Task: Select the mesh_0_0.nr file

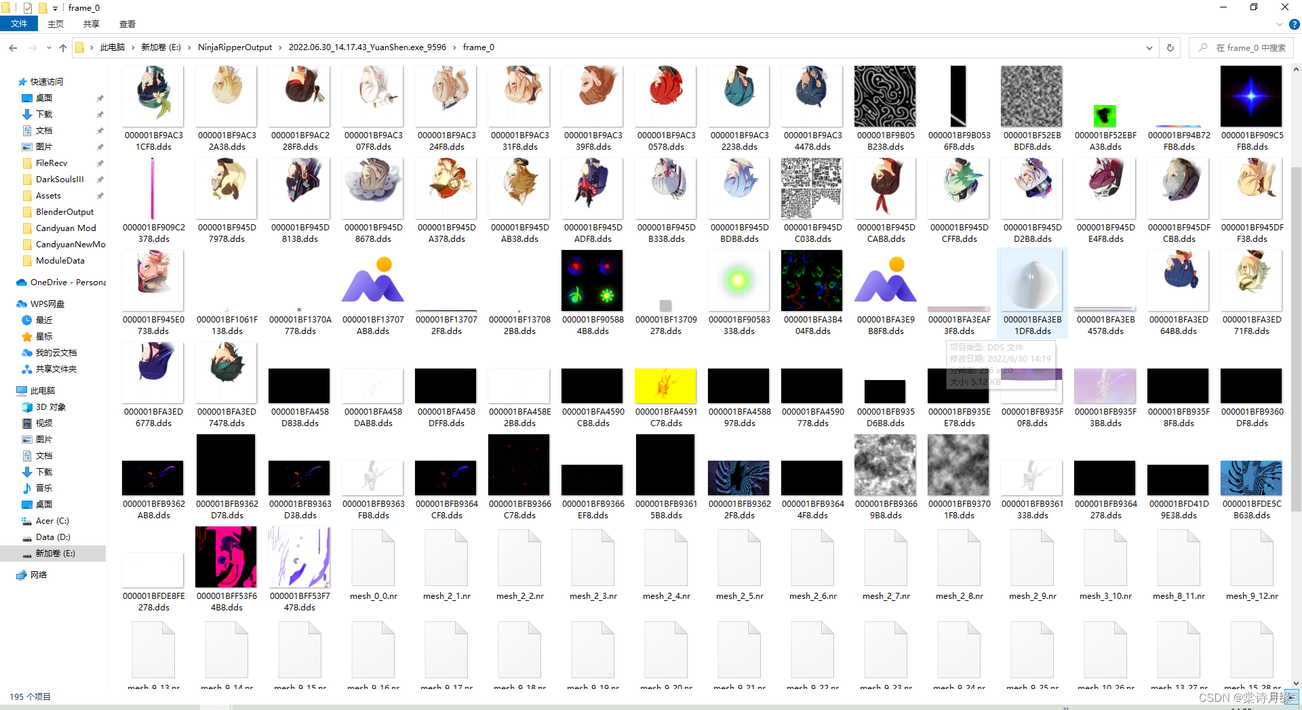Action: 373,565
